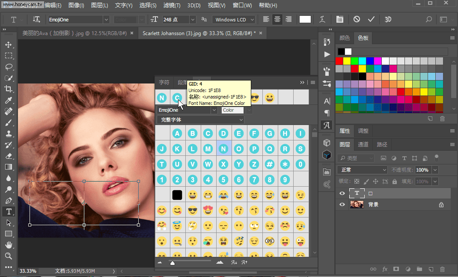Pick the red swatch in 色板 panel
The image size is (458, 277).
(x=339, y=60)
